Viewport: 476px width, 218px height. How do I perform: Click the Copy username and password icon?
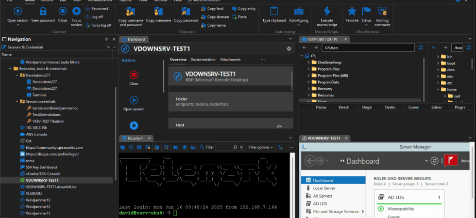tap(131, 11)
